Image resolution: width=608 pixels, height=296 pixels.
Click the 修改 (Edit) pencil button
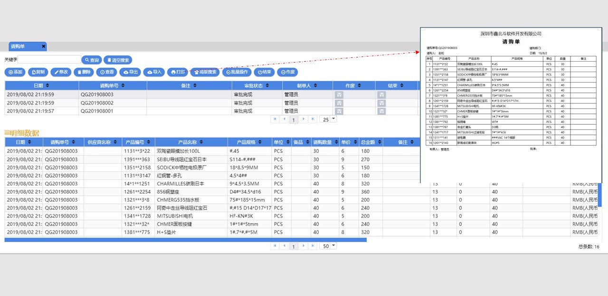pyautogui.click(x=61, y=72)
